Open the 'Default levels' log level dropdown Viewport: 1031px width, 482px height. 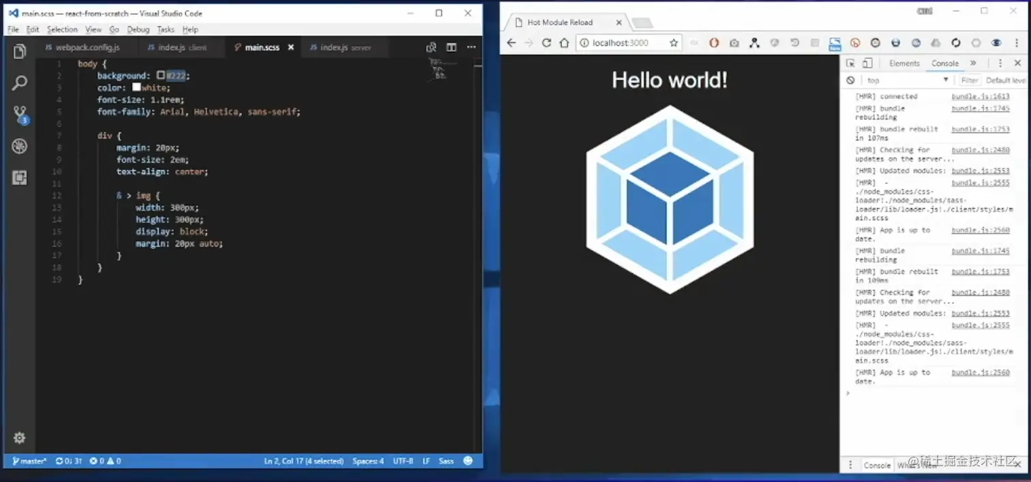(x=1006, y=80)
